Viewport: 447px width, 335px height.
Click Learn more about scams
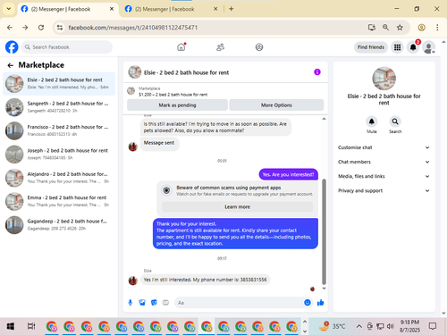pyautogui.click(x=238, y=207)
